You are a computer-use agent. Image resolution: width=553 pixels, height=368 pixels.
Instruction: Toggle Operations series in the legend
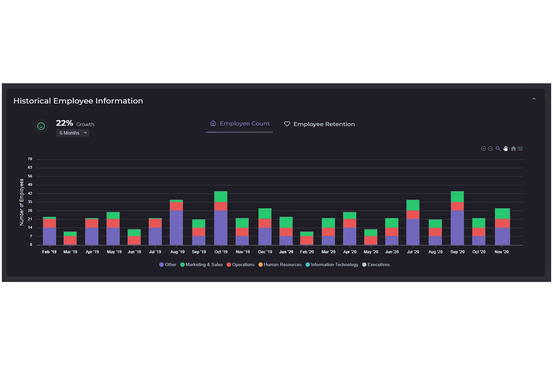point(241,265)
